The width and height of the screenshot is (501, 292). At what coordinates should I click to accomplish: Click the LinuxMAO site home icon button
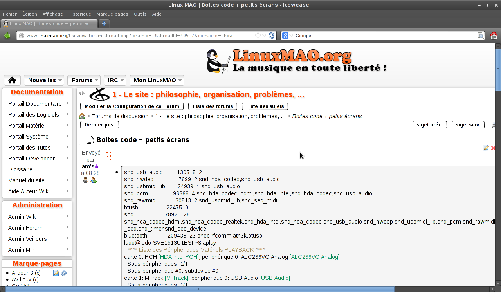[x=12, y=80]
